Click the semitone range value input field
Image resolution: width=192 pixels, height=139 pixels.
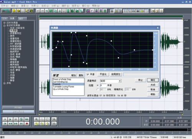103,85
